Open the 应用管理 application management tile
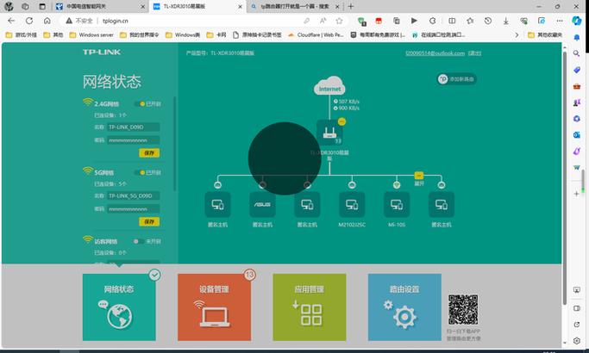Screen dimensions: 589x353 point(309,307)
